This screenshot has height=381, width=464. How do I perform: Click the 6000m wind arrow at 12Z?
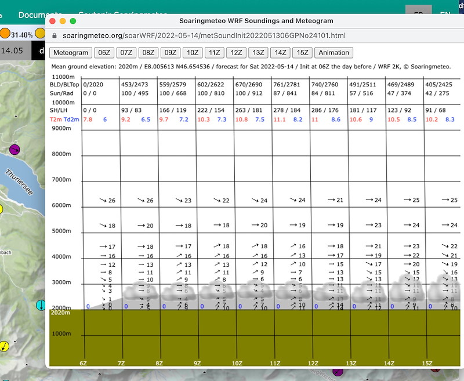point(331,200)
